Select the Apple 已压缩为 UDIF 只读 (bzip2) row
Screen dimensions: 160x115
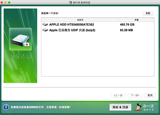click(98, 30)
